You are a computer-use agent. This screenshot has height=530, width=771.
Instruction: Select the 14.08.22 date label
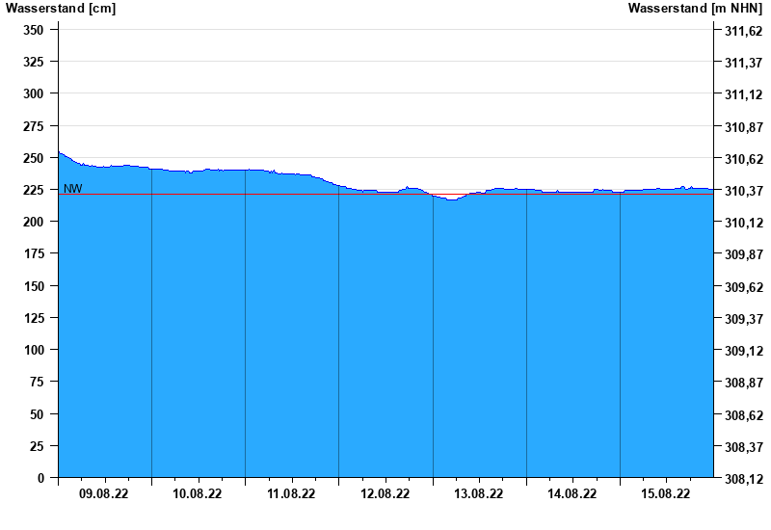572,493
